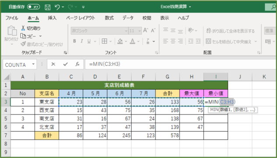Screen dimensions: 277x158
Task: Click the decrease font size icon
Action: [x=153, y=30]
